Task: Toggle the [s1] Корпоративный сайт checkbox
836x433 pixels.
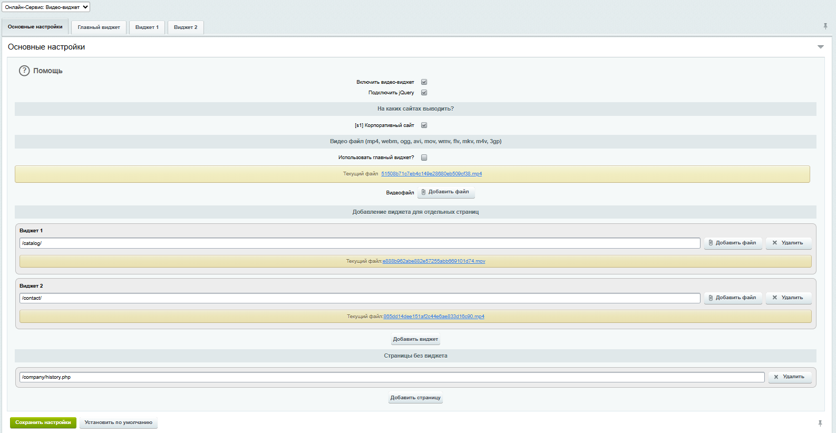Action: pyautogui.click(x=424, y=125)
